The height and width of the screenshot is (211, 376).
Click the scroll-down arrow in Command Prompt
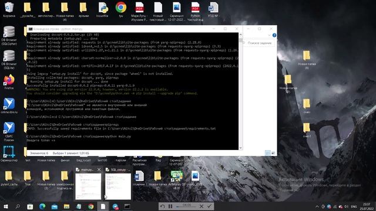point(240,148)
